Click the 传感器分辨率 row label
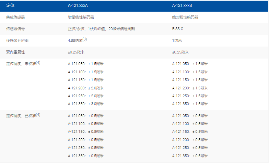 pos(17,40)
